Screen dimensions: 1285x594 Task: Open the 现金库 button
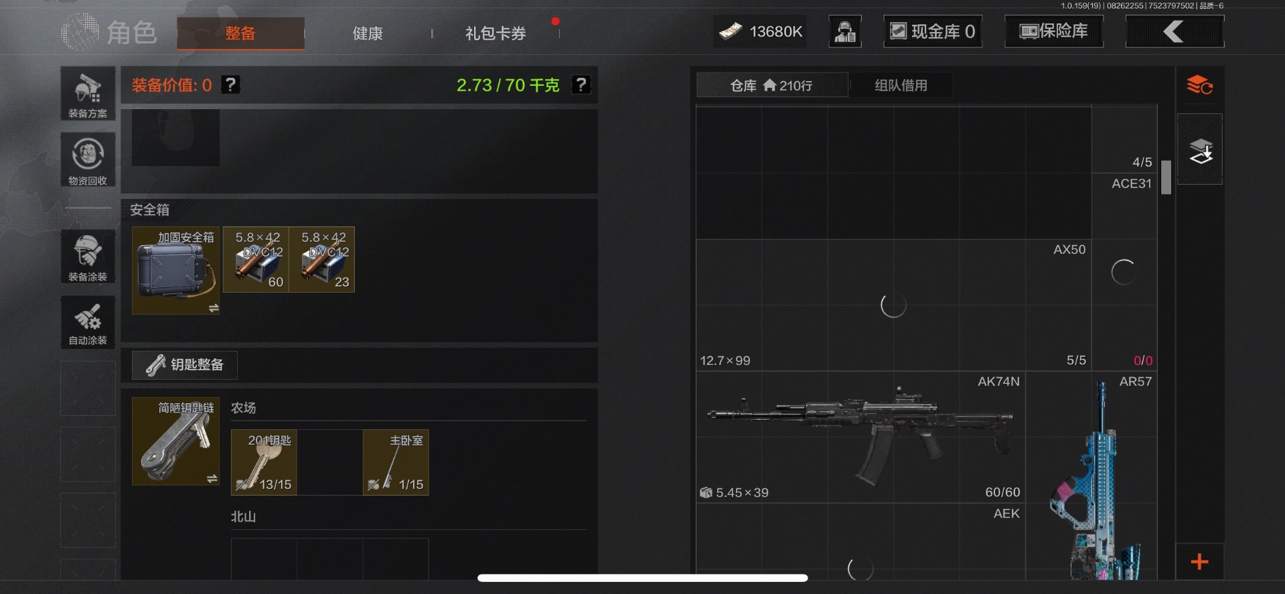coord(933,31)
